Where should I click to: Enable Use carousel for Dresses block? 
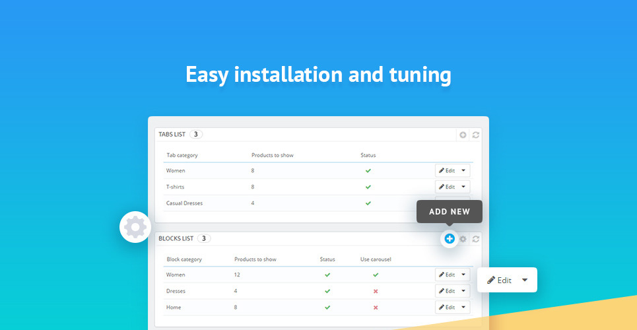click(376, 291)
